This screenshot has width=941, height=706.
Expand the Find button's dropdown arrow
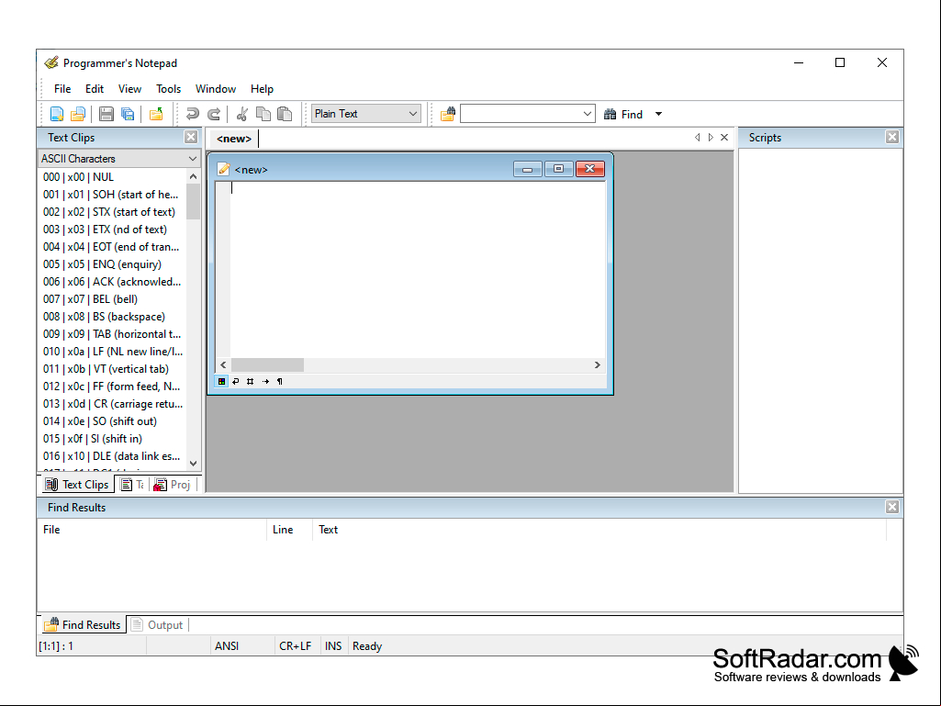coord(658,114)
